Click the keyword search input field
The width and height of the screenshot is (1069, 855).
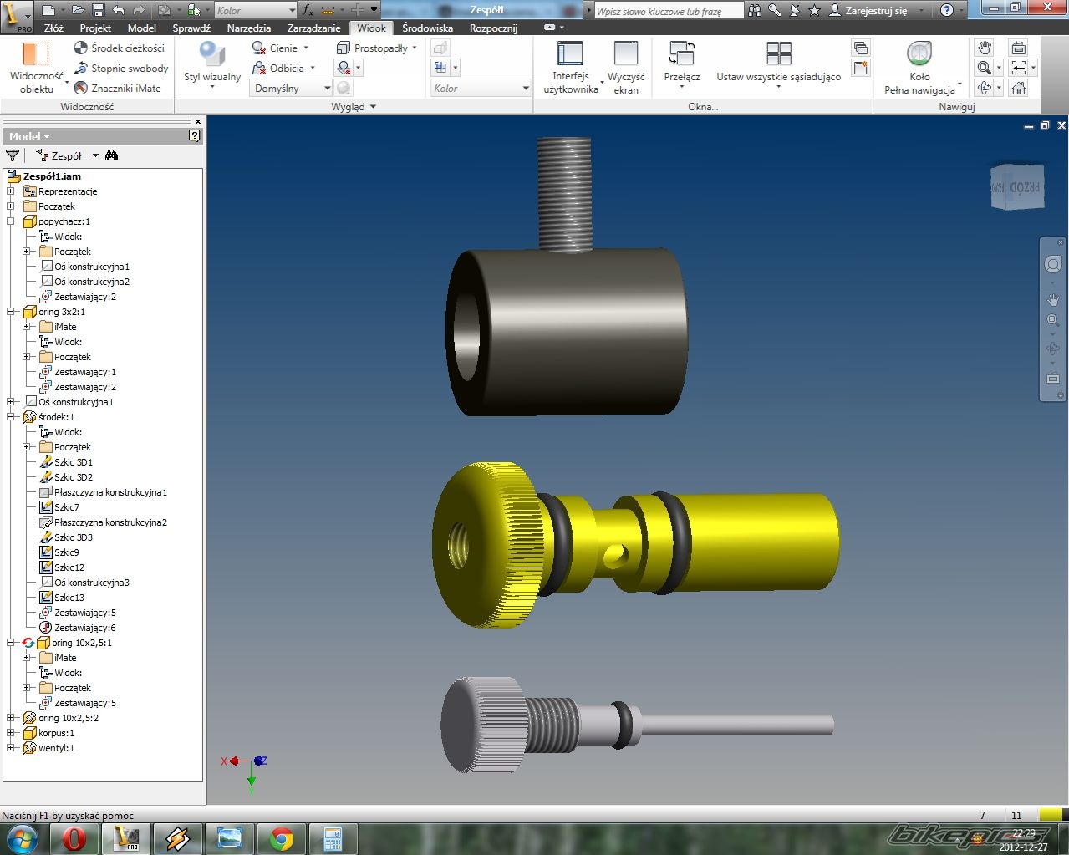[668, 11]
